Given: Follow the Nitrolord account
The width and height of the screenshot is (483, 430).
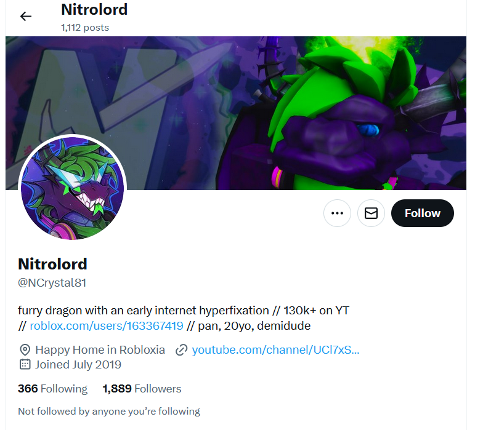Looking at the screenshot, I should 423,213.
